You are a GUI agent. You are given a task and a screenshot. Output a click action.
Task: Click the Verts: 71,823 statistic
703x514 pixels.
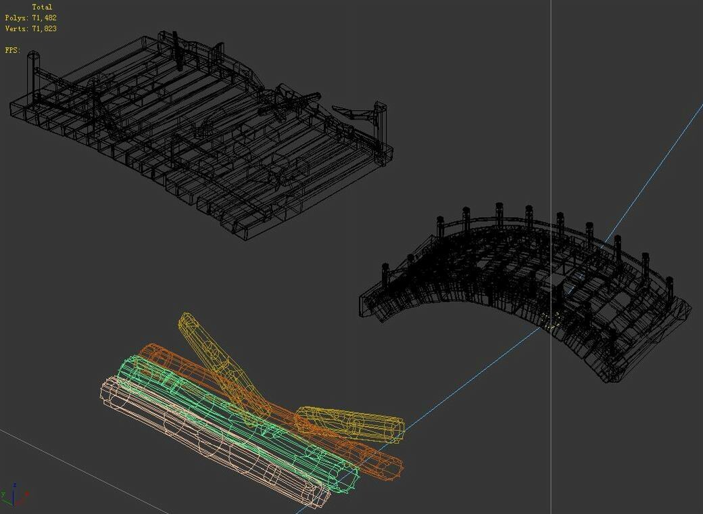pyautogui.click(x=30, y=28)
